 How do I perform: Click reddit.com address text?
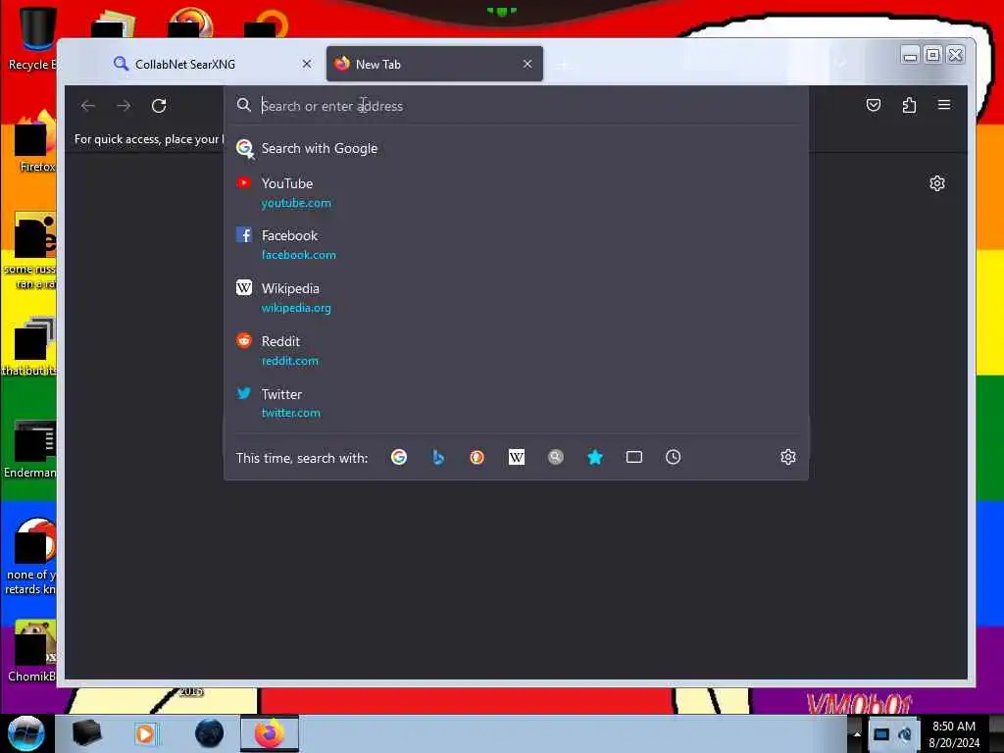coord(289,361)
